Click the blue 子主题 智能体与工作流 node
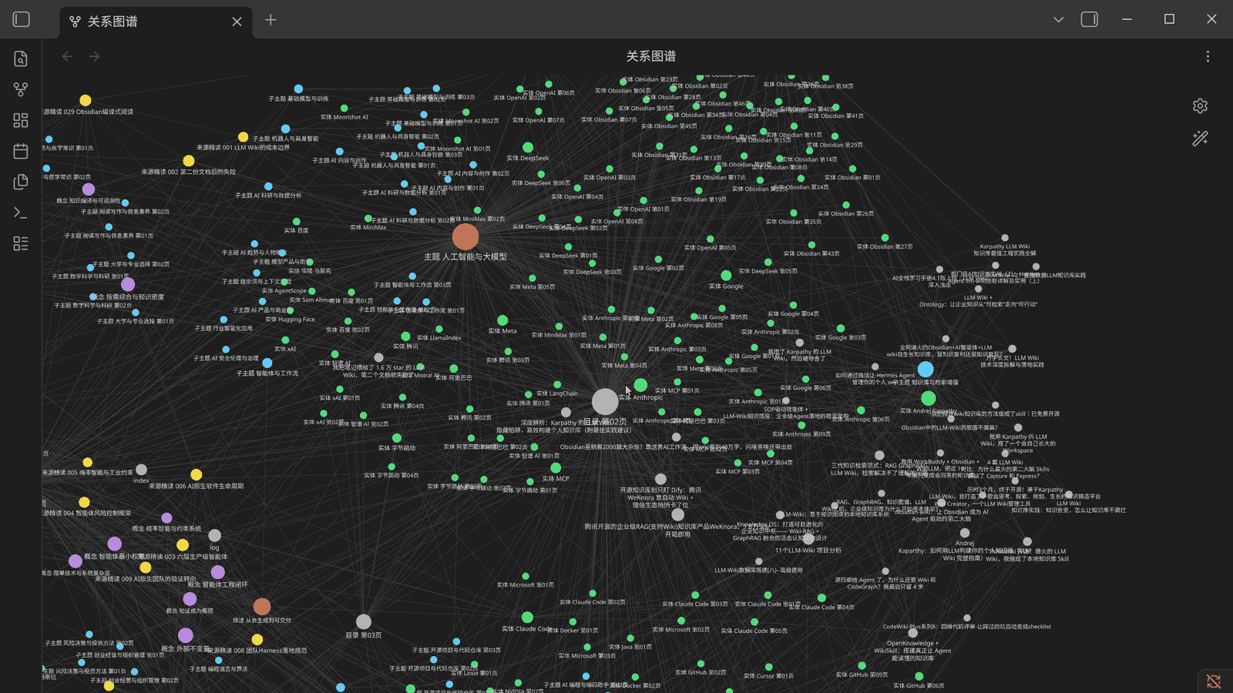This screenshot has width=1233, height=693. [267, 363]
